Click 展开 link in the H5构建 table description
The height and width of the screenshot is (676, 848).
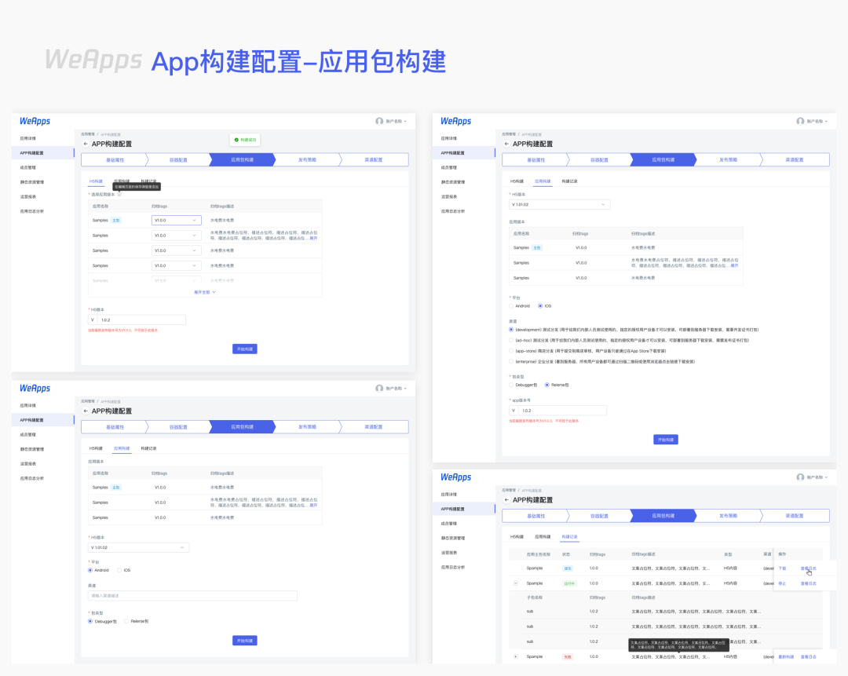313,238
